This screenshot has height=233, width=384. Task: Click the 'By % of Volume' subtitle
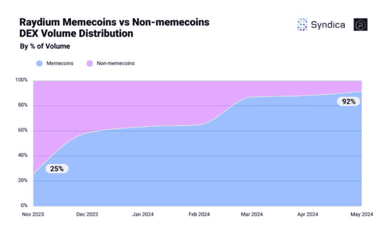tap(45, 46)
